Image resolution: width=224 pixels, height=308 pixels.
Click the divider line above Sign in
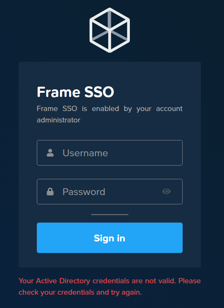pos(109,214)
